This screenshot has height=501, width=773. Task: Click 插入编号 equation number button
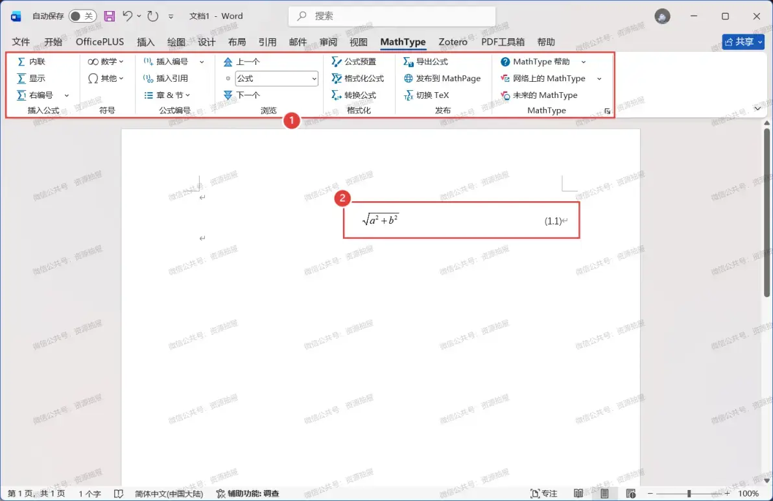point(165,62)
